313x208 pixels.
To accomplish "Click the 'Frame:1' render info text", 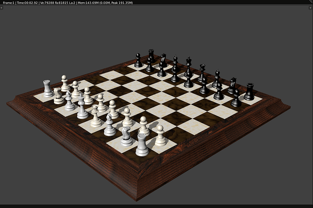I will click(x=9, y=3).
